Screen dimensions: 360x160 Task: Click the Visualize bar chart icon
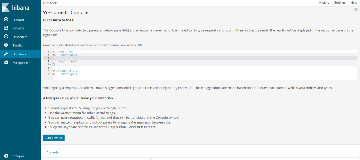6,28
